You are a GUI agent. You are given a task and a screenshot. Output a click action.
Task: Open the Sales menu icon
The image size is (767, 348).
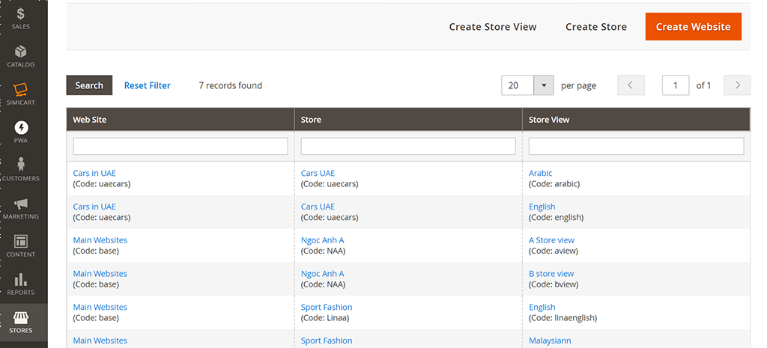21,14
